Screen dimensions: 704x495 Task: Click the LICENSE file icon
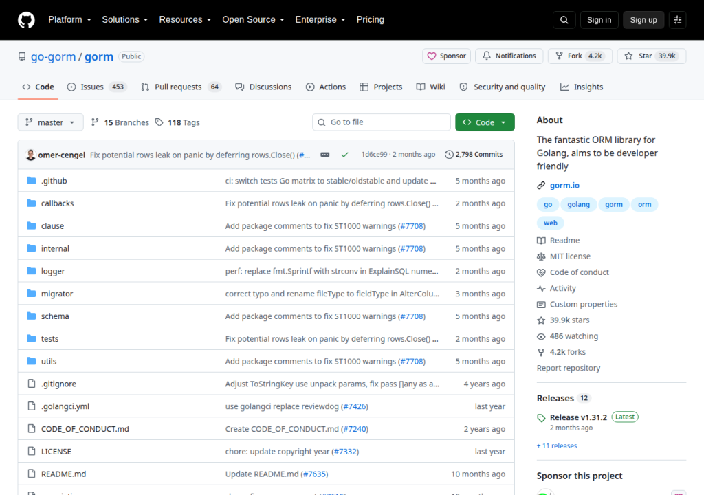coord(32,451)
